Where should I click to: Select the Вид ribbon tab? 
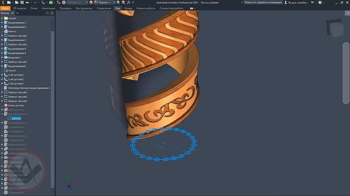tap(118, 8)
